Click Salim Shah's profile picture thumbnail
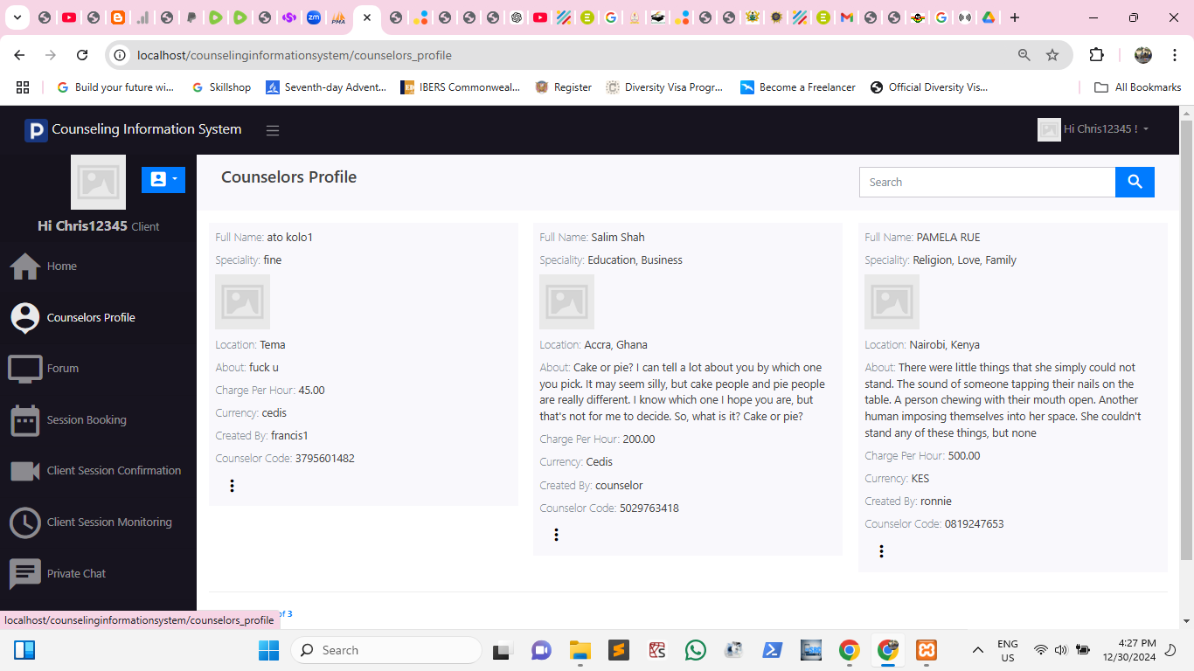Screen dimensions: 1194x671 tap(566, 302)
